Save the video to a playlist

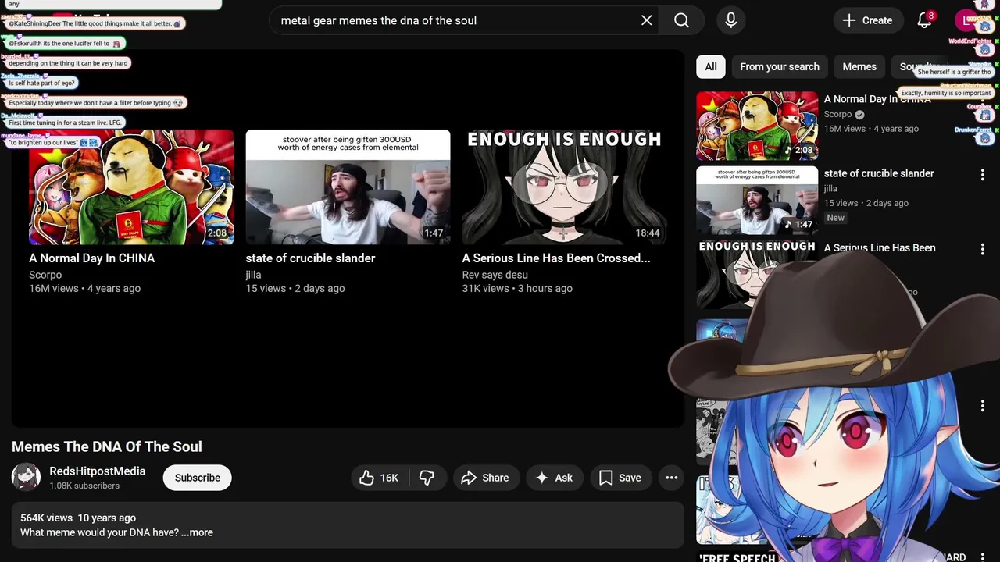620,478
